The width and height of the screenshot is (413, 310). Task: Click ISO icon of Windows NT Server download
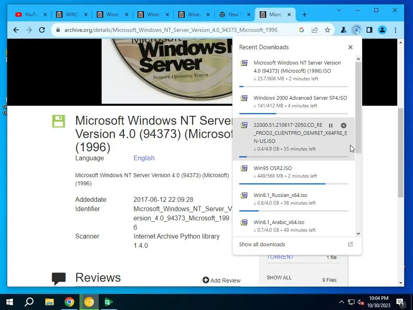point(244,63)
